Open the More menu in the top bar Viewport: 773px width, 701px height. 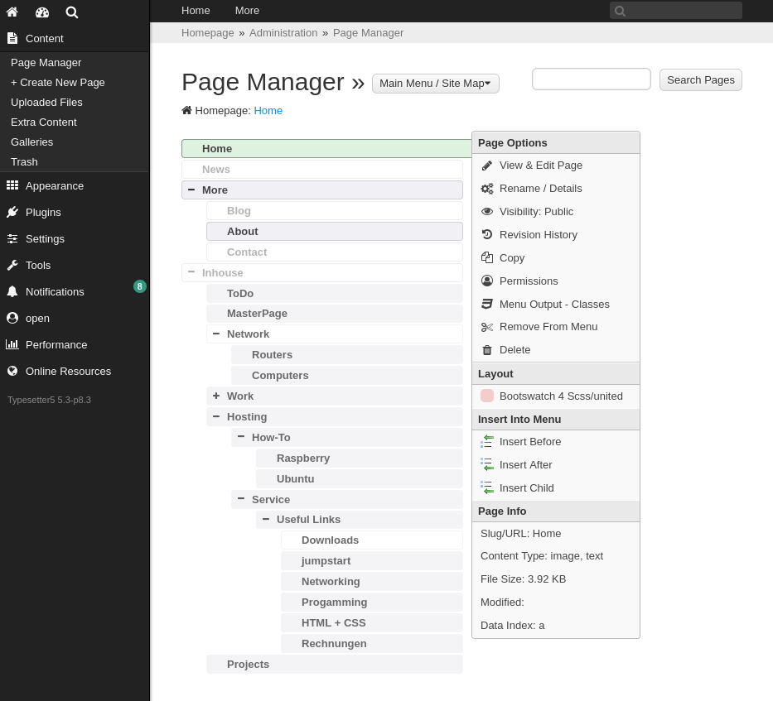point(246,10)
